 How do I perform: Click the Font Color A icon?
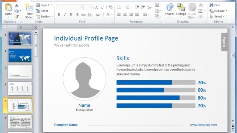(x=108, y=14)
